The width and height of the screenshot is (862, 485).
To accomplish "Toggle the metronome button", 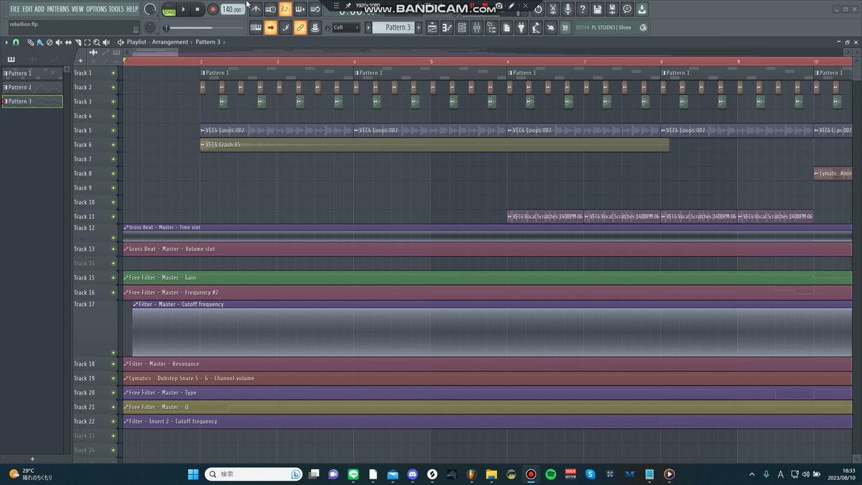I will (256, 9).
